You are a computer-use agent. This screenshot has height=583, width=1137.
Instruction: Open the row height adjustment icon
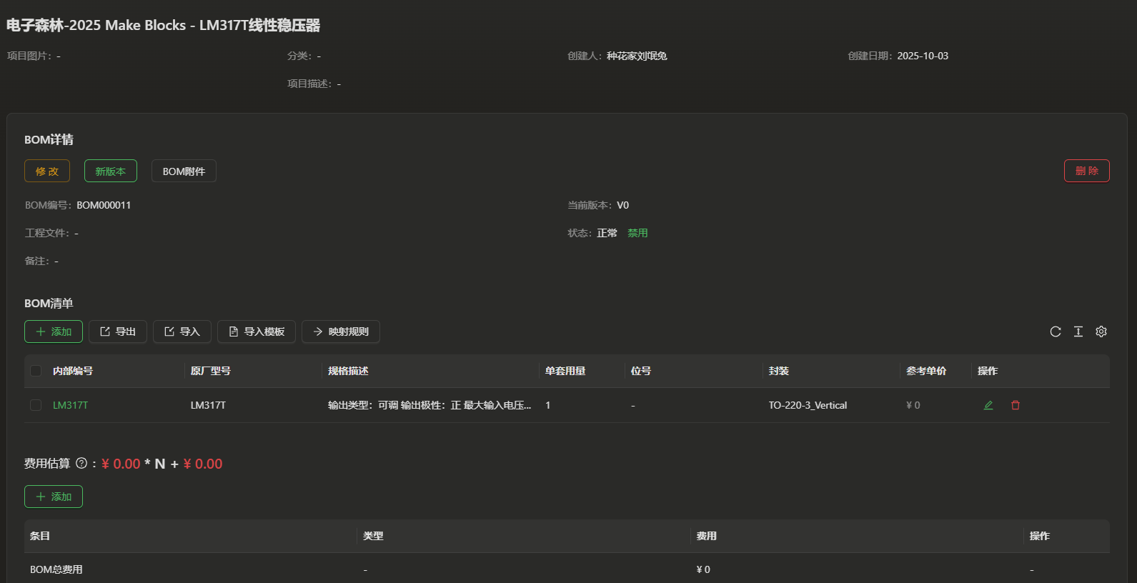1078,332
